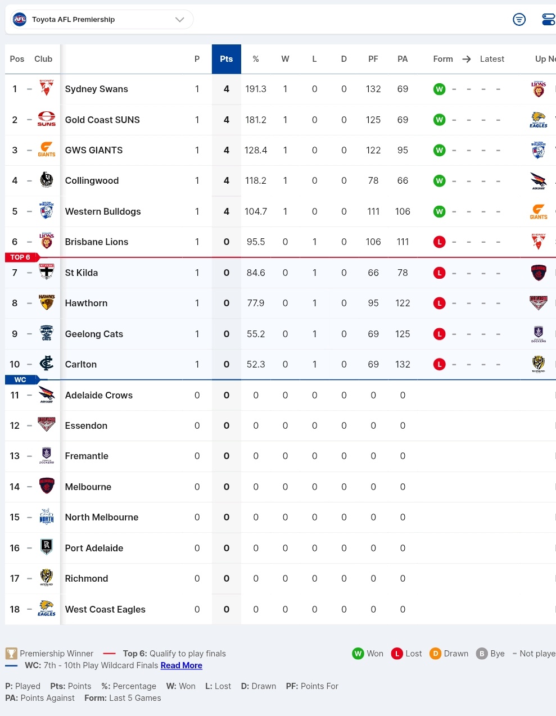Click West Coast Eagles up-next logo for Gold Coast
The width and height of the screenshot is (556, 716).
538,120
